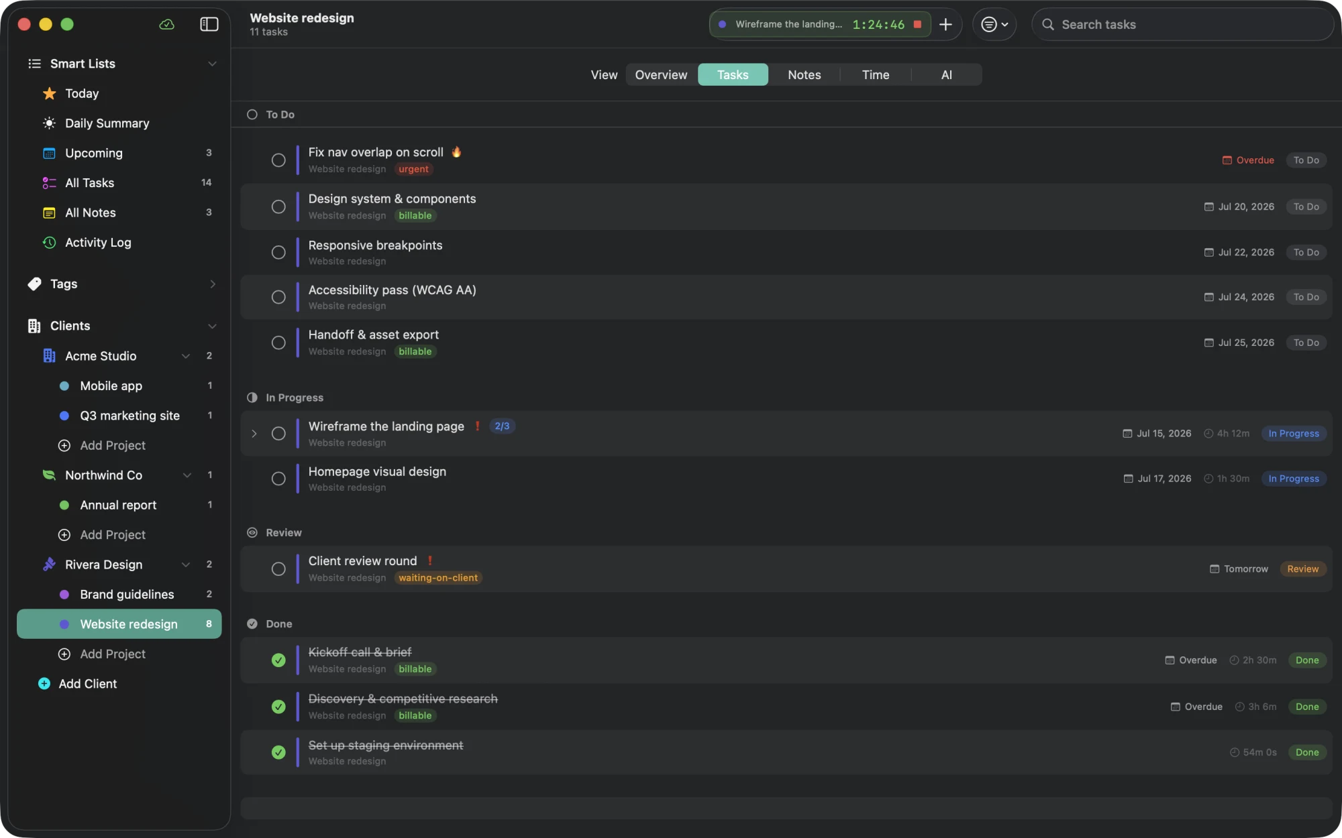Click Tomorrow due date on Client review round

pos(1239,569)
